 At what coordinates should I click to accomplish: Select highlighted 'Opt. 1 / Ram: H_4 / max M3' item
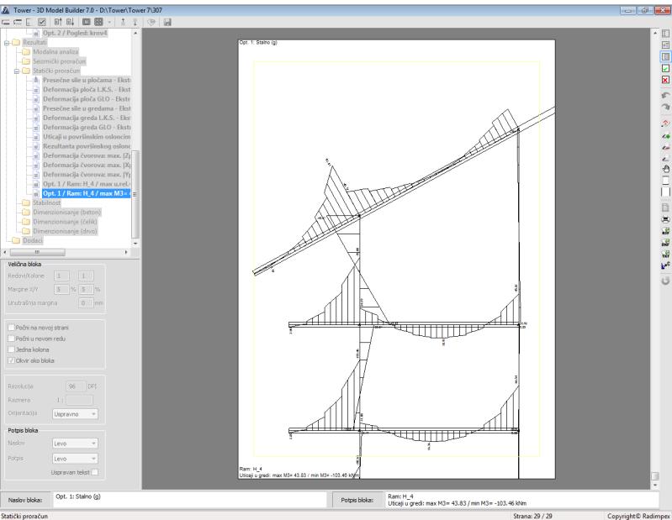pos(87,193)
